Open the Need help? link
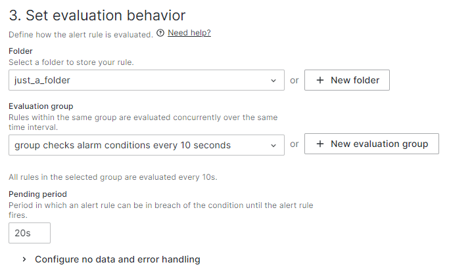This screenshot has width=449, height=273. click(189, 33)
